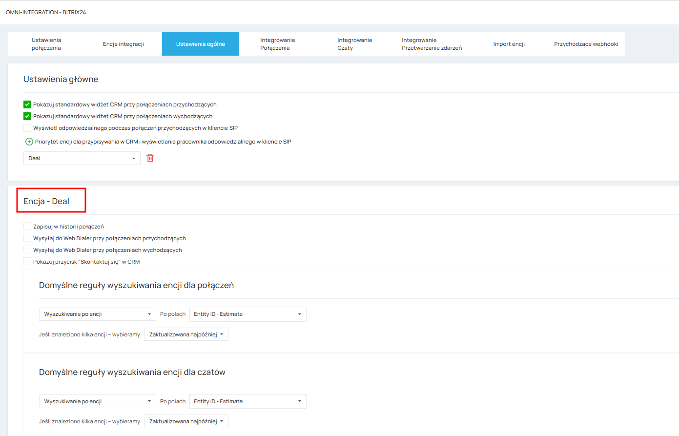Open Zaktualizowana najpóźniej dropdown for czatów
Screen dimensions: 679x436
[186, 421]
